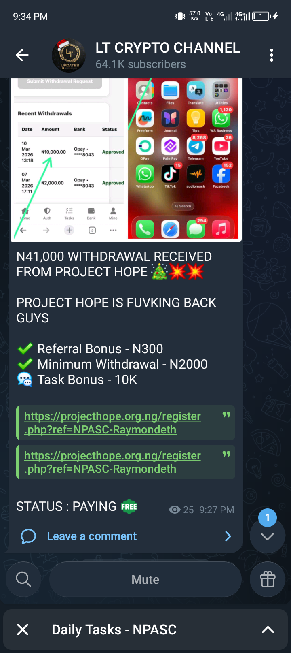Tap the views eye icon
Screen dimensions: 291x653
[175, 510]
